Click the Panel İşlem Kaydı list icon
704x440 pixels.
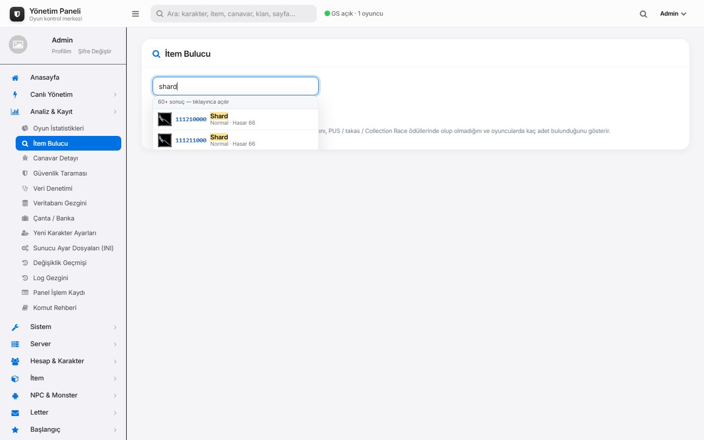click(x=25, y=293)
